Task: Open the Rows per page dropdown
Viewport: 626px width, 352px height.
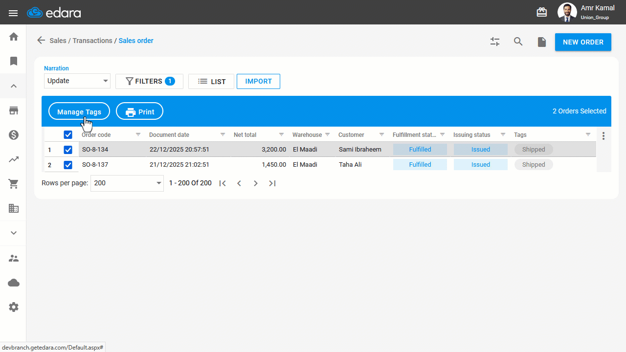Action: 127,183
